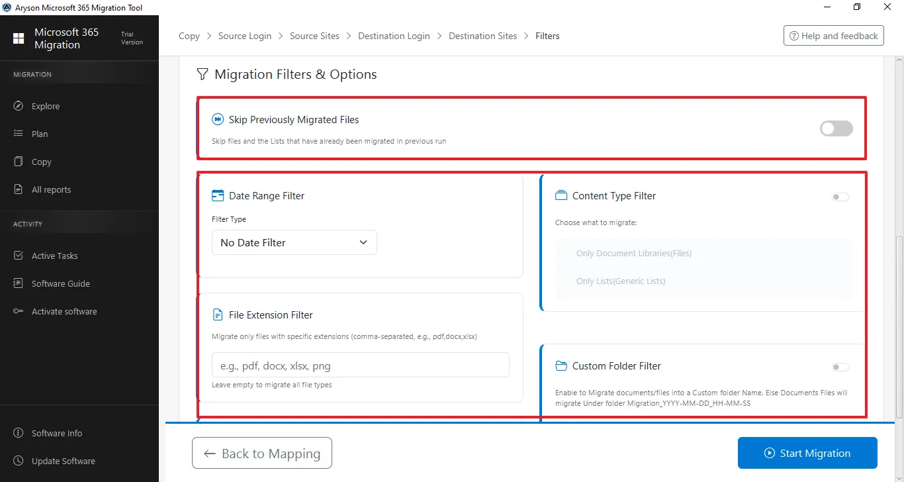The height and width of the screenshot is (482, 904).
Task: Click the Back to Mapping button
Action: (x=262, y=454)
